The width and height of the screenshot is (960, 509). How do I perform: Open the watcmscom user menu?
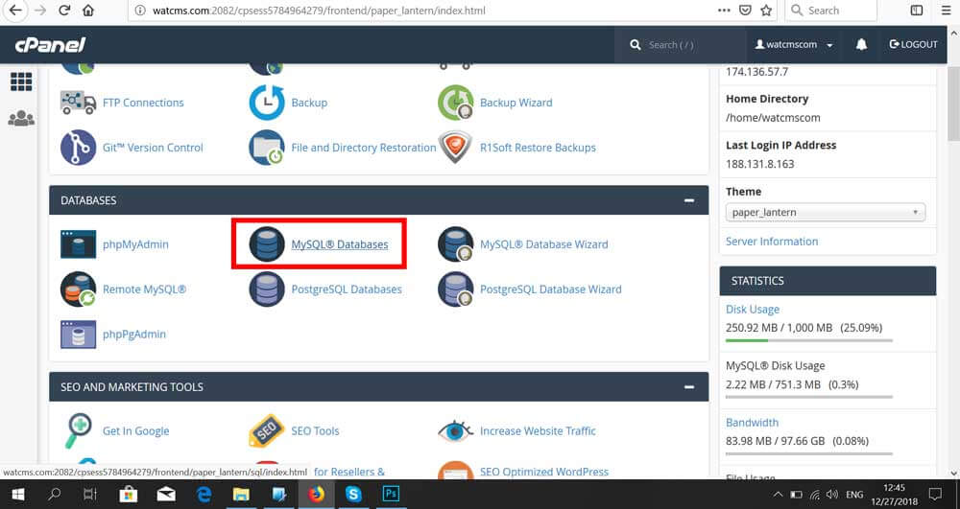coord(794,45)
